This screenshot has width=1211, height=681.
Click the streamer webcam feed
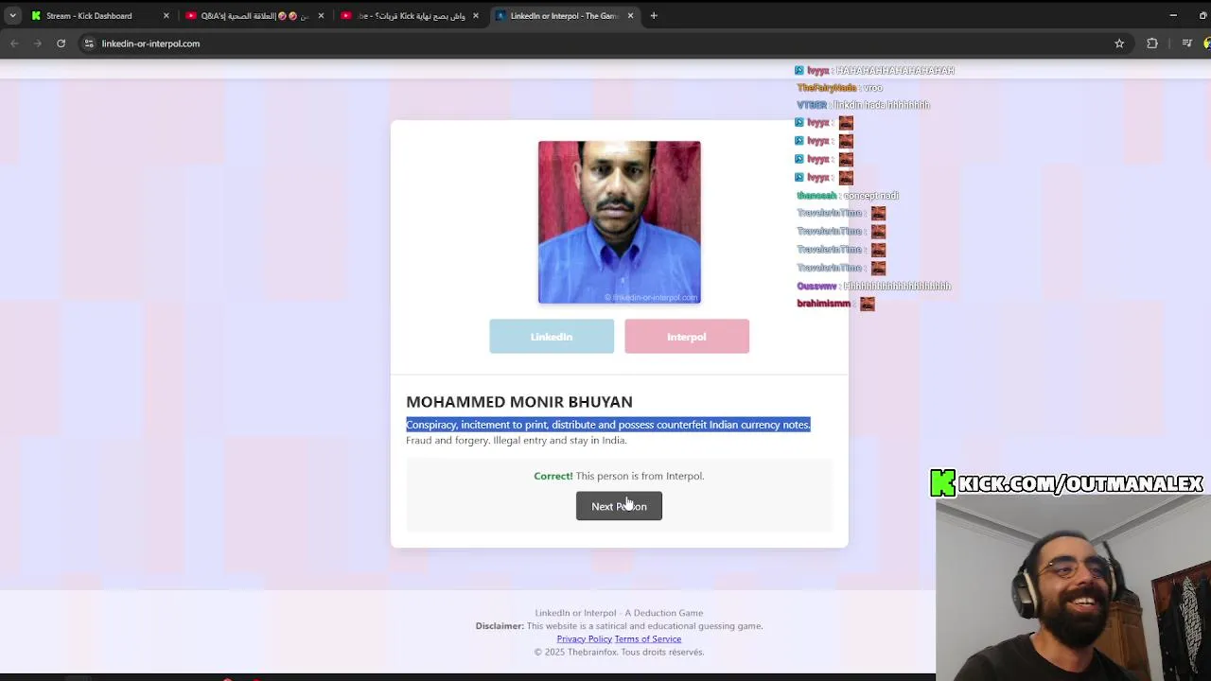click(x=1073, y=588)
